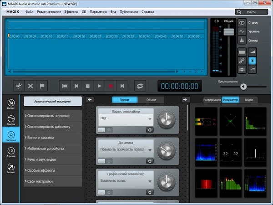This screenshot has height=205, width=273.
Task: Click Автоматический мастеринг button
Action: 53,101
